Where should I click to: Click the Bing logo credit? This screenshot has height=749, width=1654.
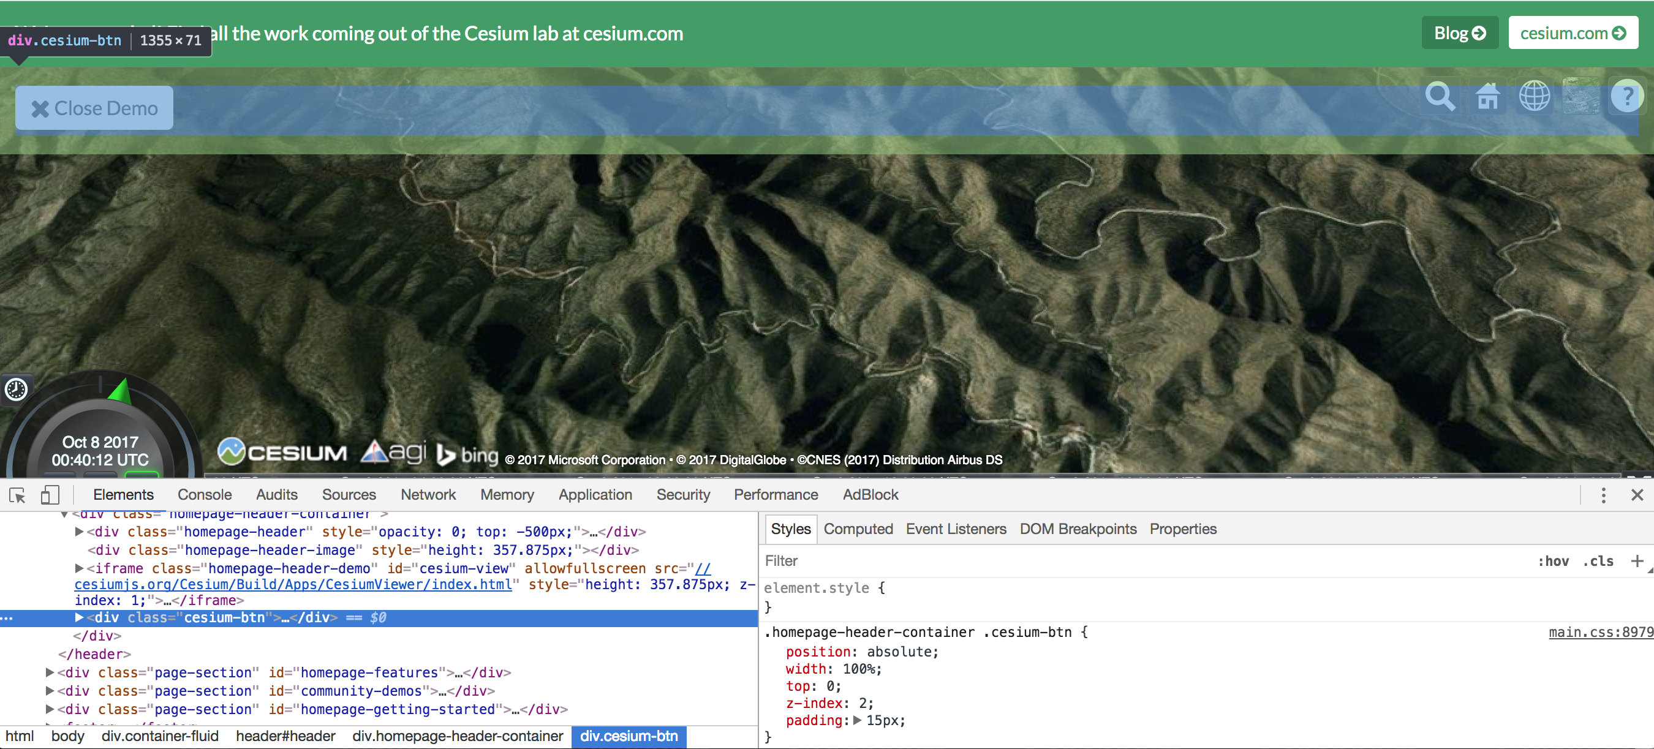[467, 454]
